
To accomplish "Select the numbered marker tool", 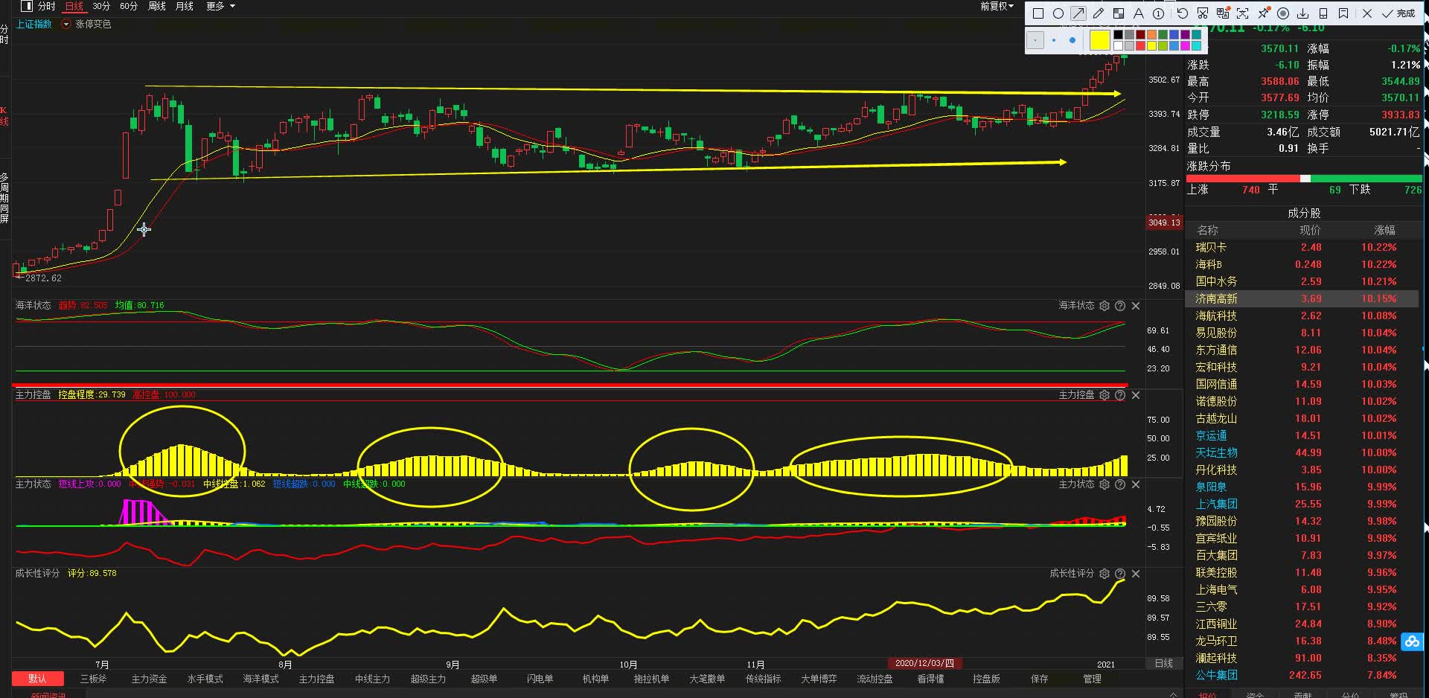I will (1158, 13).
